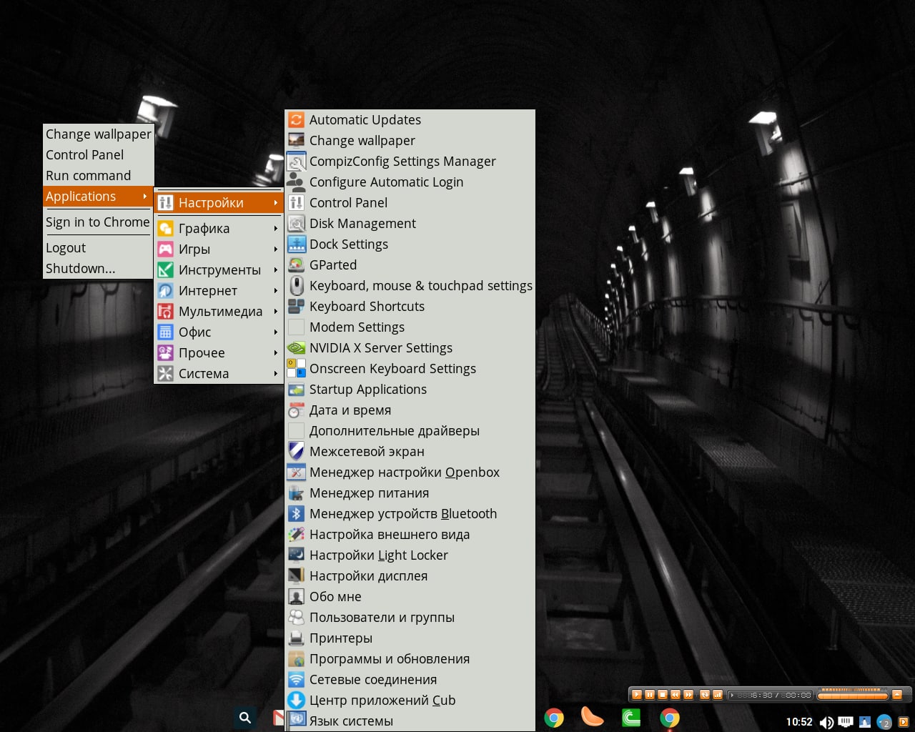Screen dimensions: 915x732
Task: Click the media player time display
Action: click(x=770, y=695)
